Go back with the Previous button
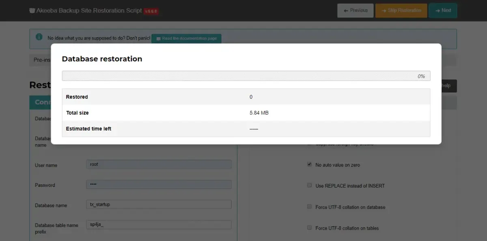 click(356, 11)
